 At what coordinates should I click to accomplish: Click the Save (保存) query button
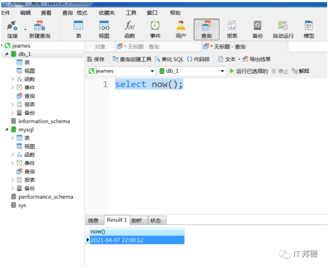coord(96,59)
